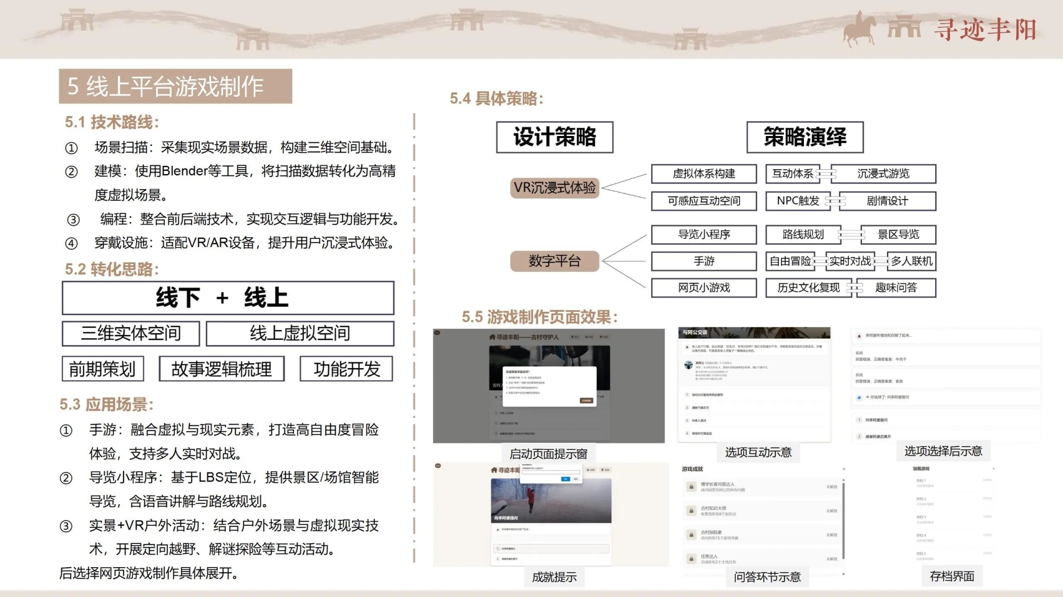Image resolution: width=1063 pixels, height=597 pixels.
Task: Click the VR沉浸式体验 strategy node
Action: 554,188
